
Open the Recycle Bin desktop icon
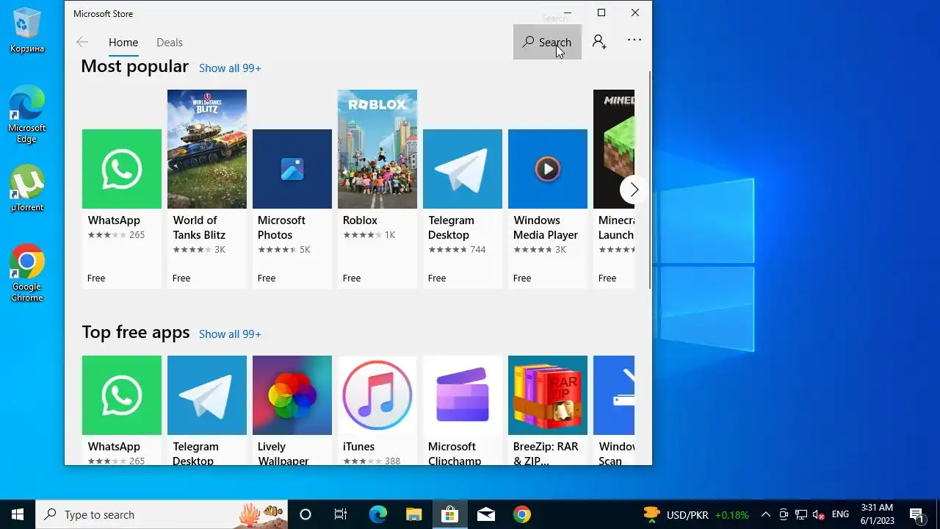coord(27,31)
